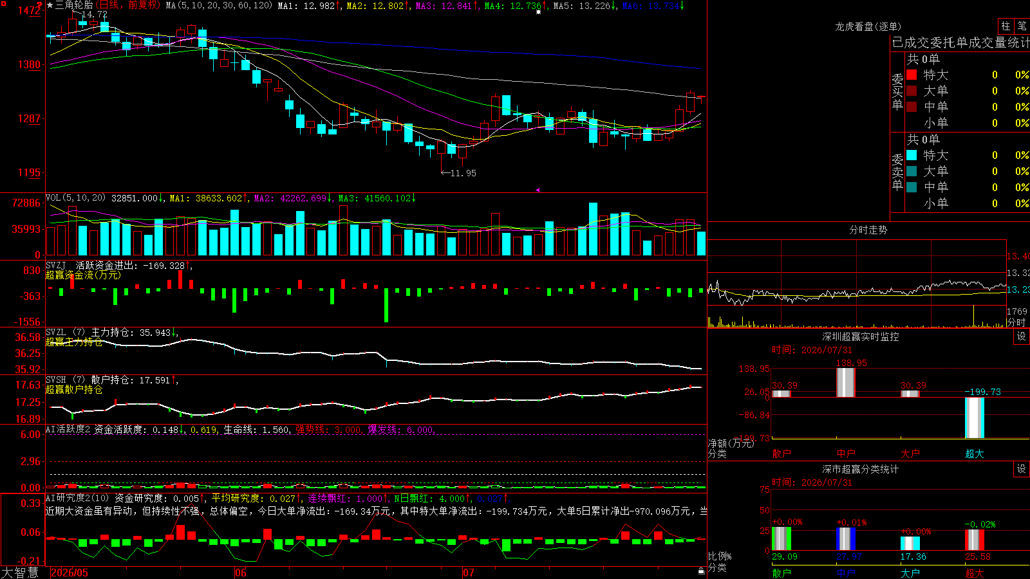Click the 超大 label in 深圳超赢实时监控 chart
Image resolution: width=1030 pixels, height=579 pixels.
(975, 454)
